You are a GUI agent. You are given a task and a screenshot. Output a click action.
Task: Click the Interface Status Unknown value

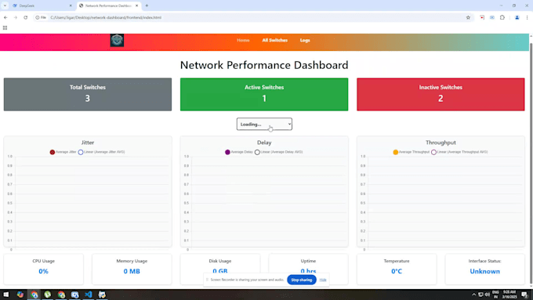pos(484,271)
